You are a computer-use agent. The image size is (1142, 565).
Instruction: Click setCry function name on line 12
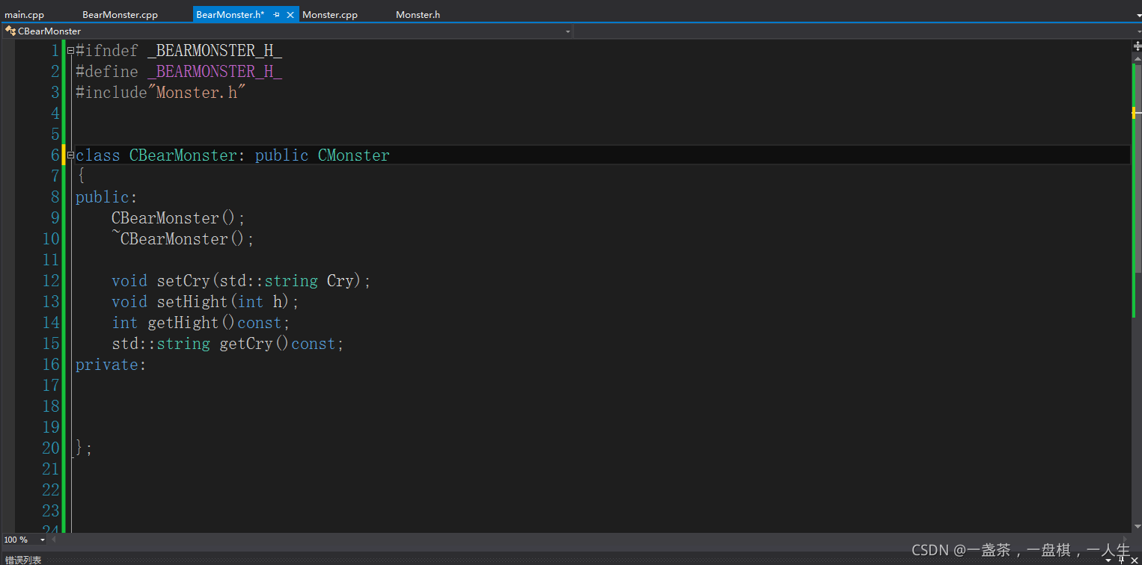pyautogui.click(x=183, y=281)
